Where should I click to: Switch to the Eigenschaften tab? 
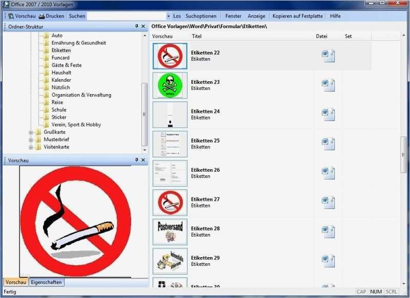click(x=46, y=282)
